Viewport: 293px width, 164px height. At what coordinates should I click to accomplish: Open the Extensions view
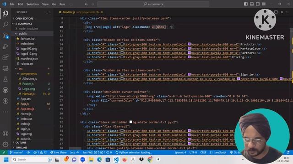5,57
